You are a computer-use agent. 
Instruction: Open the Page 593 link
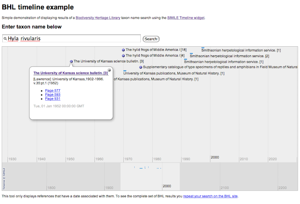point(52,95)
